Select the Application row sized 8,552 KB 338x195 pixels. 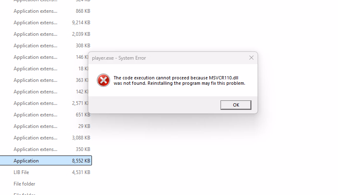pos(46,161)
